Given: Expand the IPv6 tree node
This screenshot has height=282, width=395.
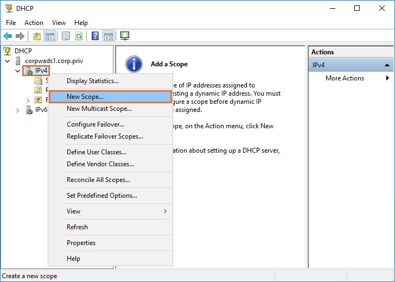Looking at the screenshot, I should [x=18, y=110].
